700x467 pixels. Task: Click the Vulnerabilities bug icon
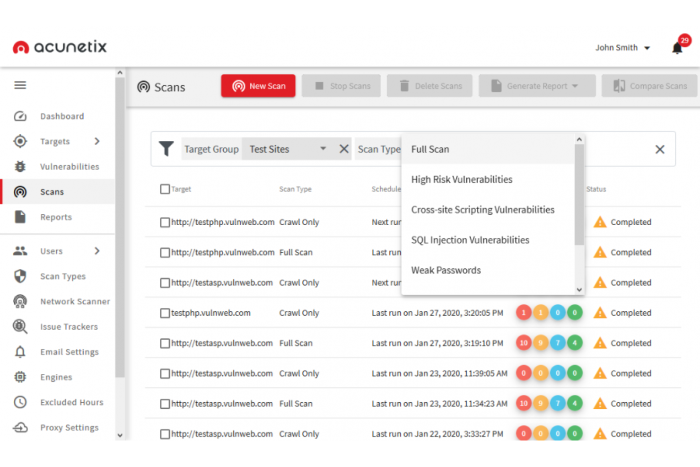pyautogui.click(x=20, y=167)
